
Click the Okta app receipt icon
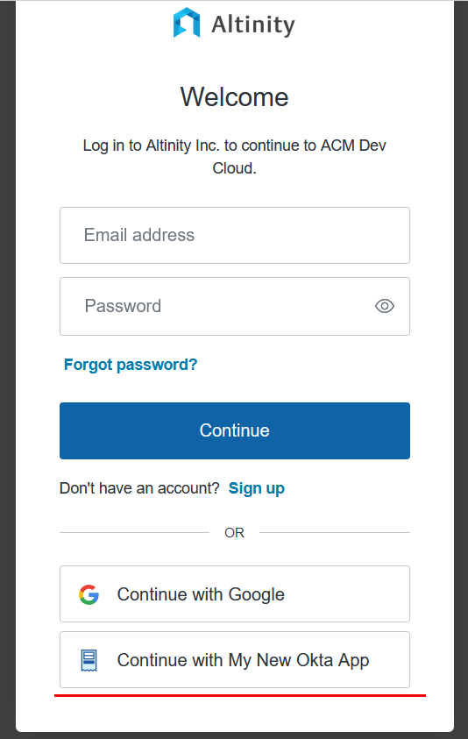tap(89, 660)
